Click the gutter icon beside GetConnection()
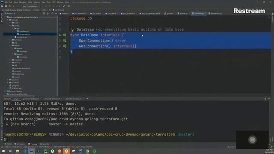The image size is (274, 154). (65, 46)
